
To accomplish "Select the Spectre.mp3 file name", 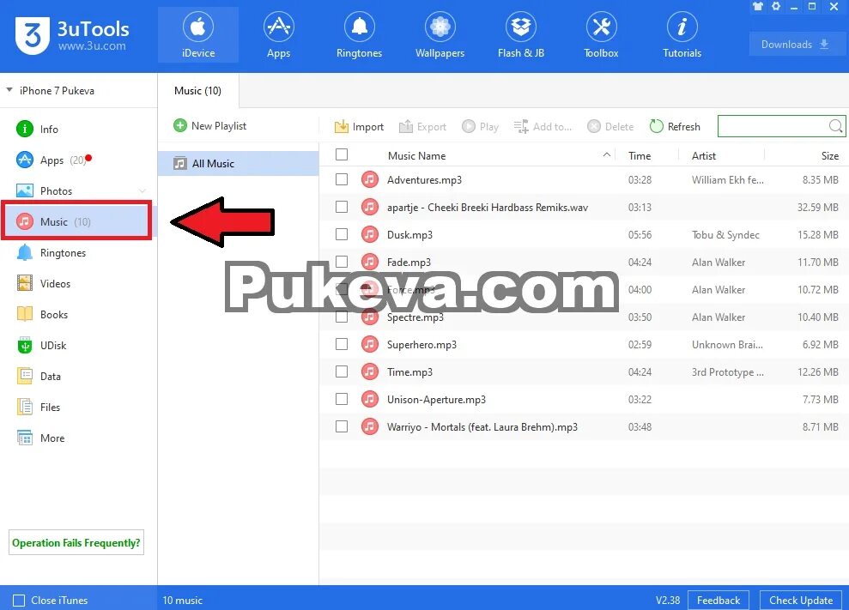I will (415, 317).
